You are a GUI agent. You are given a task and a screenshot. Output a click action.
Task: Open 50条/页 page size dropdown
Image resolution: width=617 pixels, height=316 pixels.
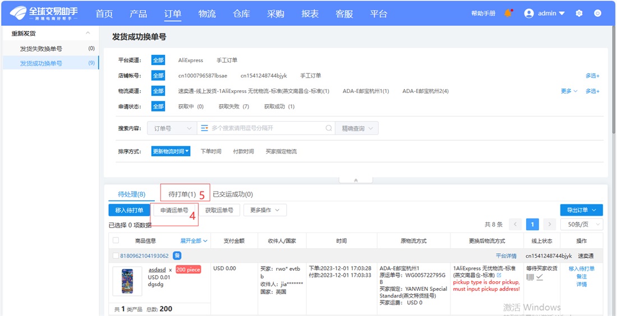point(581,225)
